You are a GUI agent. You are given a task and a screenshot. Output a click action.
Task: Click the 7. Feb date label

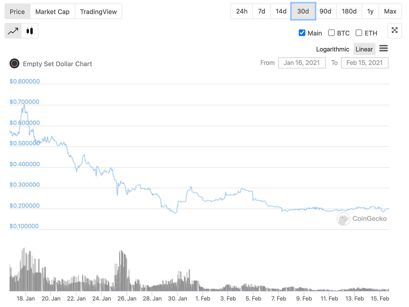[x=279, y=299]
